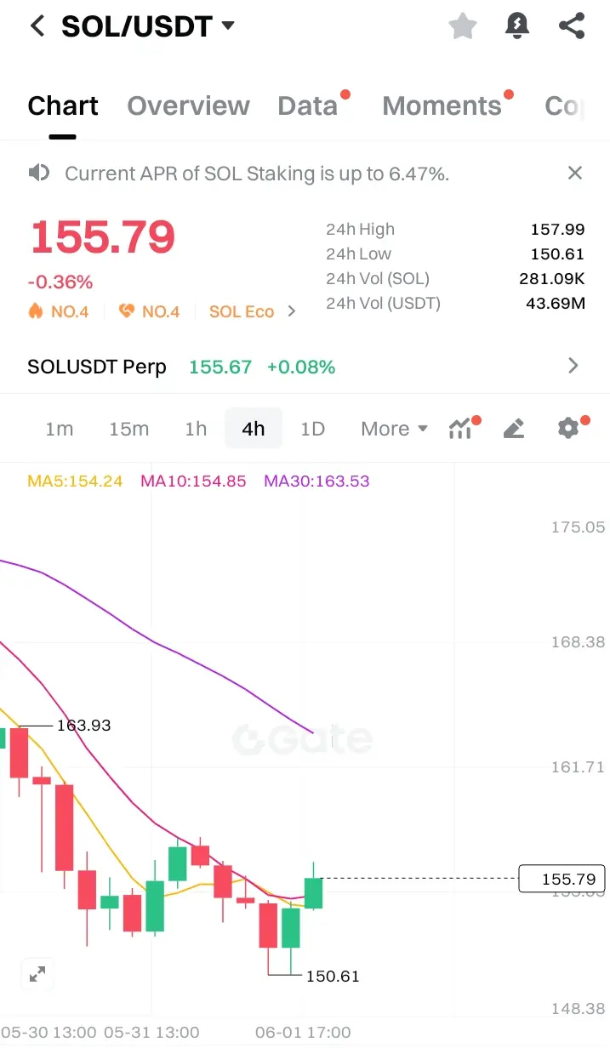Mute the announcement speaker icon
This screenshot has width=610, height=1048.
coord(38,174)
